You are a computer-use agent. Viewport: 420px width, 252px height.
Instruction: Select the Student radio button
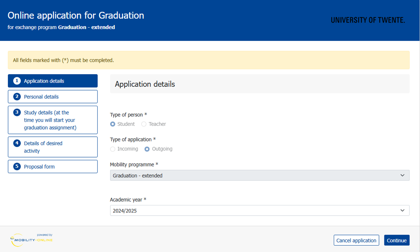click(113, 124)
